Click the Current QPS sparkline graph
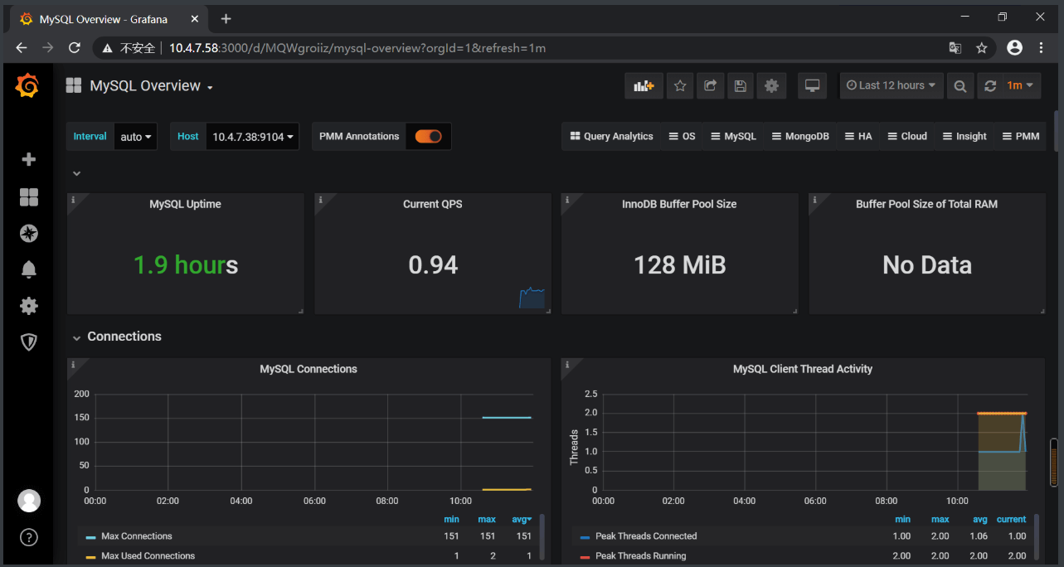 tap(532, 298)
